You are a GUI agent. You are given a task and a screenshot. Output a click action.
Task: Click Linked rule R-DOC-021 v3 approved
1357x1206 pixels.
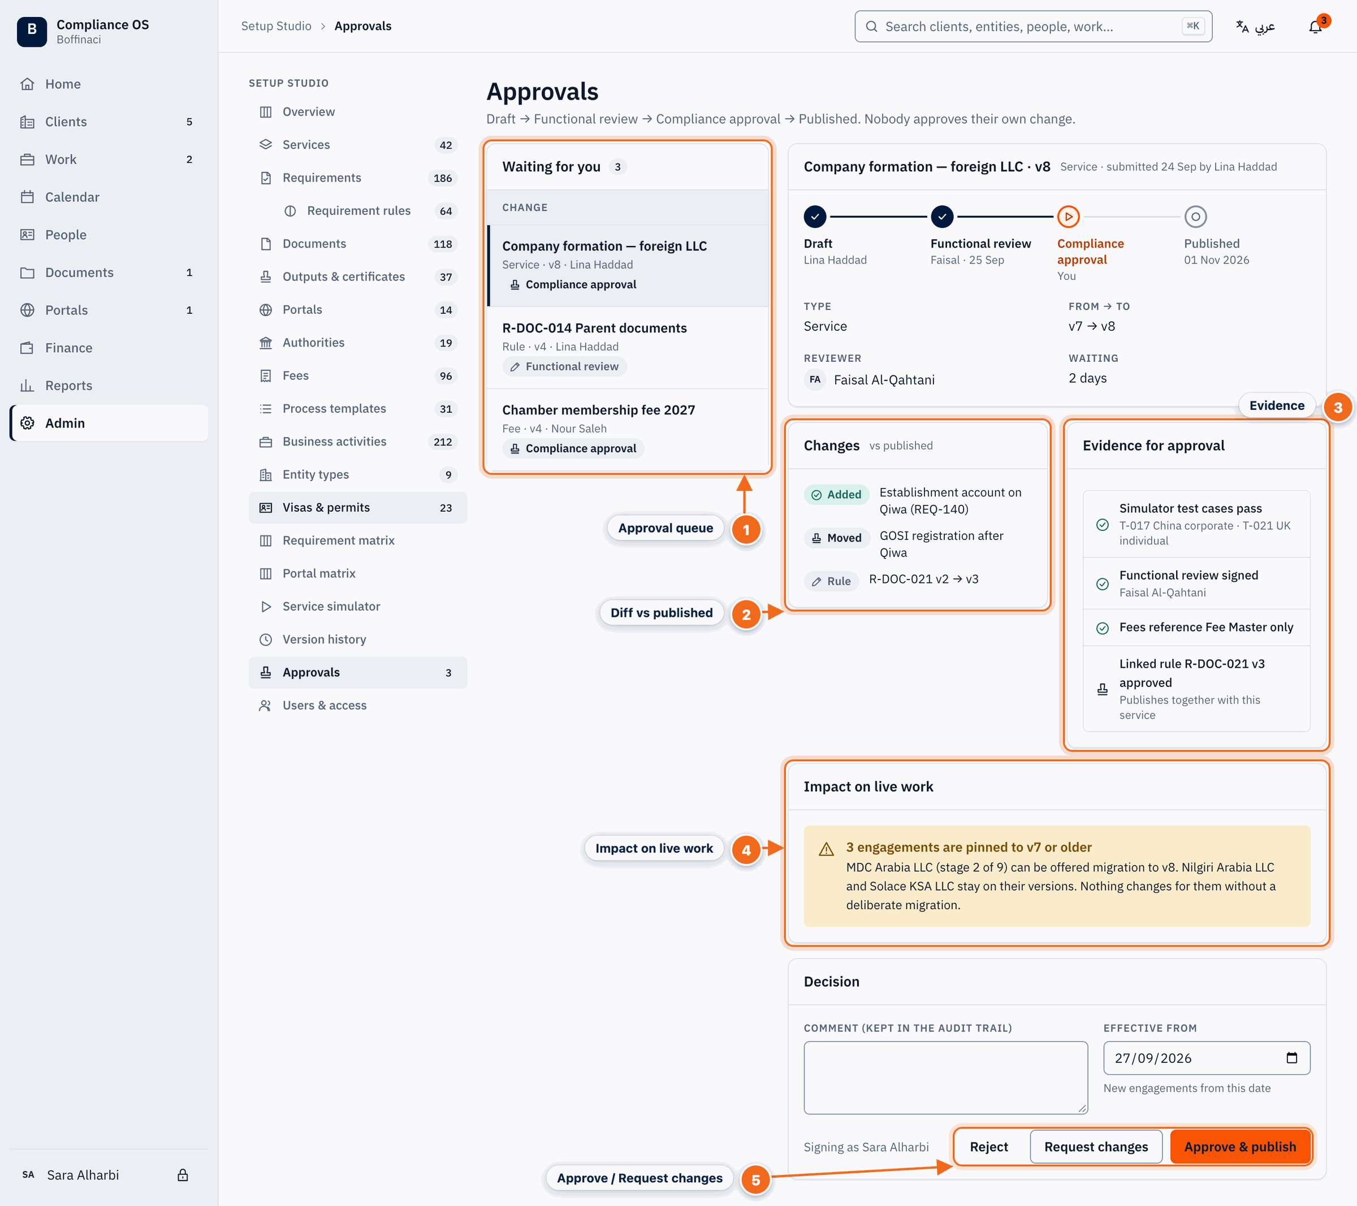(x=1196, y=688)
